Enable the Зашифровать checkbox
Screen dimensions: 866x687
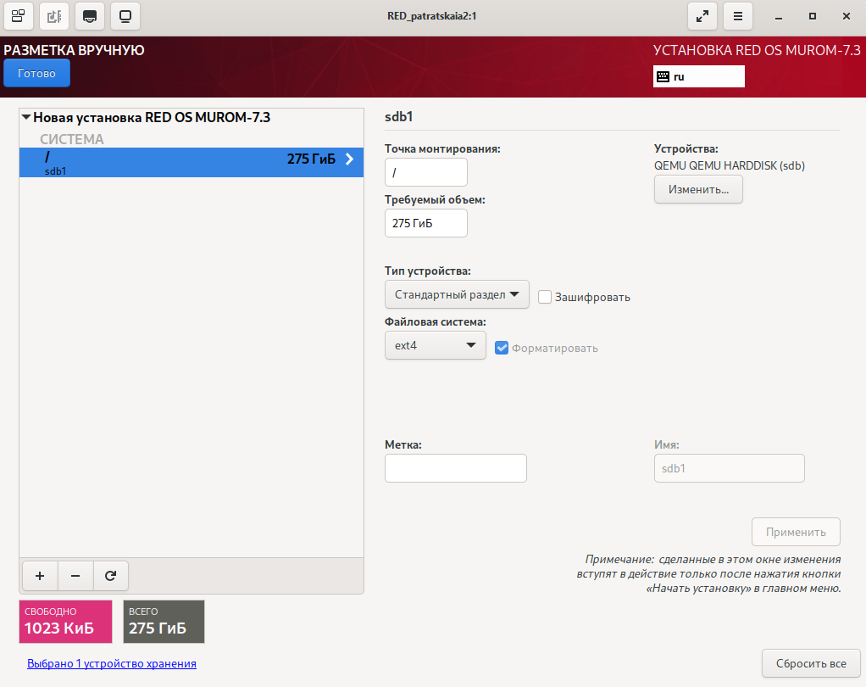click(545, 297)
